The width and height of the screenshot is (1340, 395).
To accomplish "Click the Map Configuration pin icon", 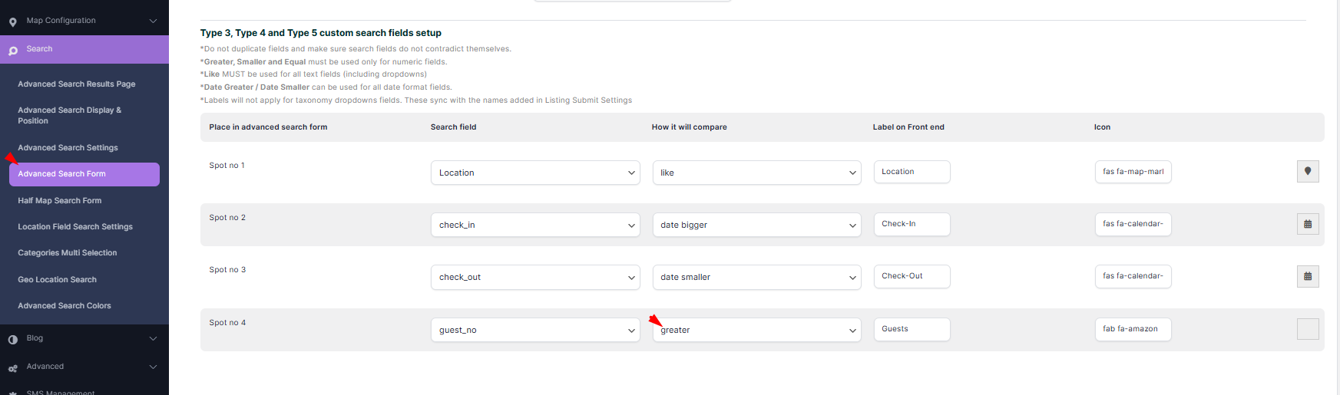I will 13,21.
